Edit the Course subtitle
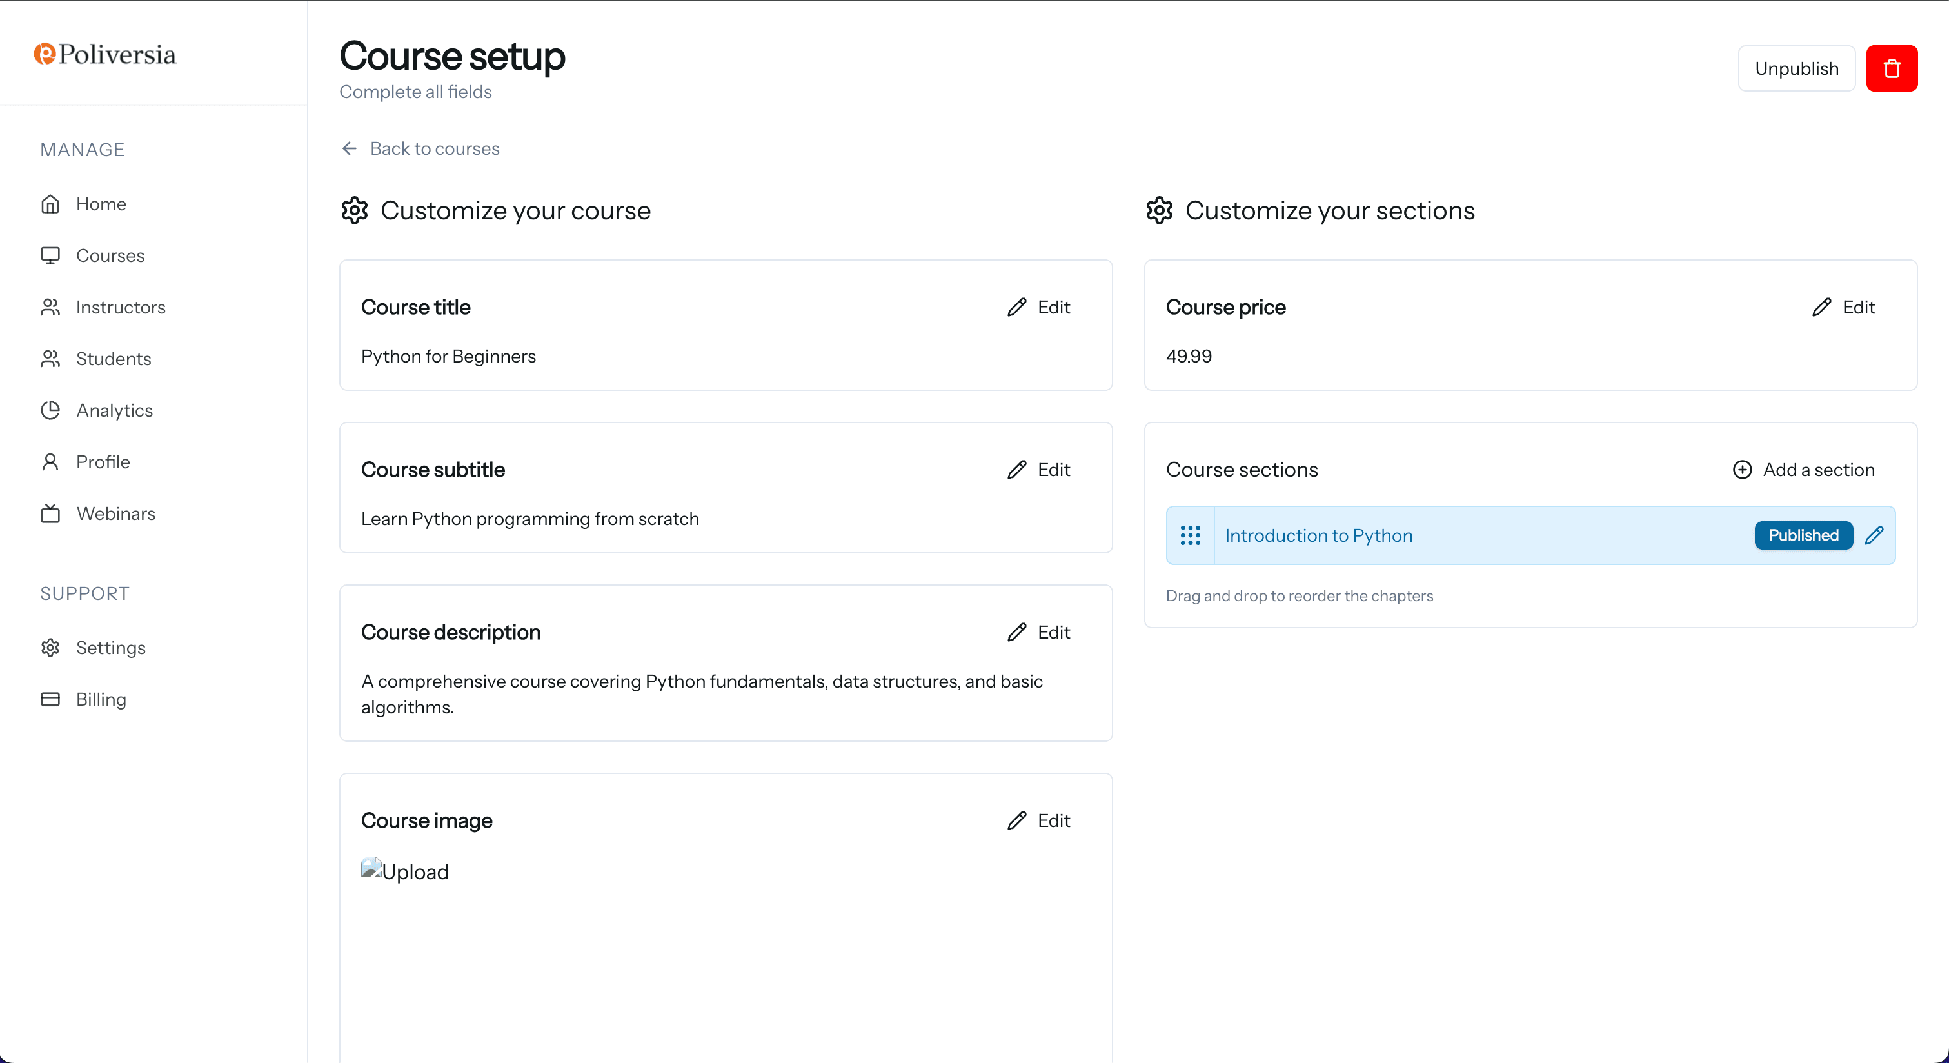The height and width of the screenshot is (1063, 1949). (x=1039, y=470)
